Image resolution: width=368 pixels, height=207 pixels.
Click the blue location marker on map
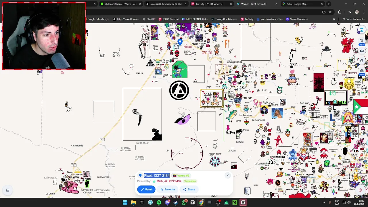point(180,42)
